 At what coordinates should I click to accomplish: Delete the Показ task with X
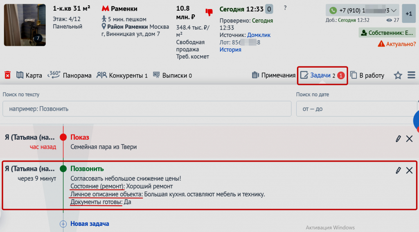tap(409, 139)
